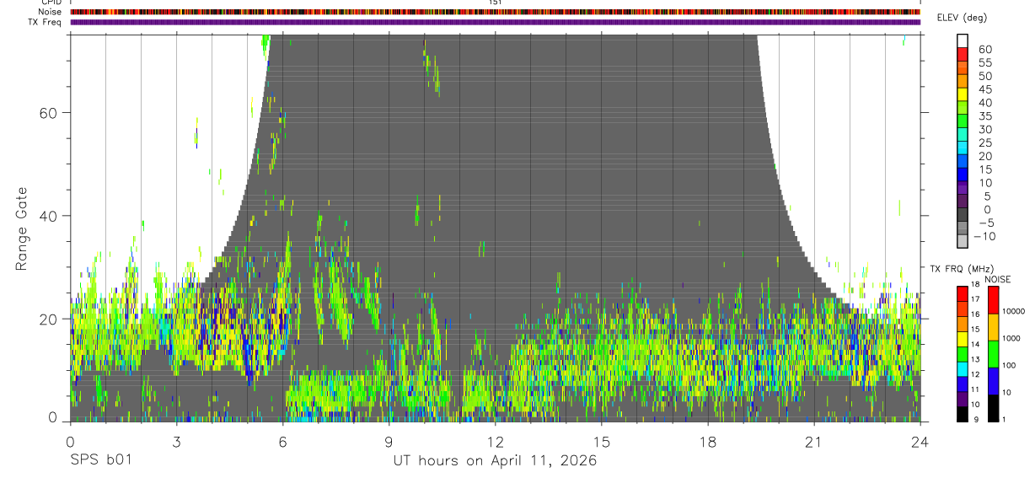
Task: Click the x-axis tick label '6'
Action: (x=282, y=443)
